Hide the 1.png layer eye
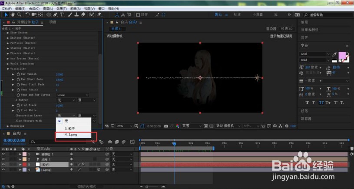Viewport: 354px width, 189px height. pos(3,169)
